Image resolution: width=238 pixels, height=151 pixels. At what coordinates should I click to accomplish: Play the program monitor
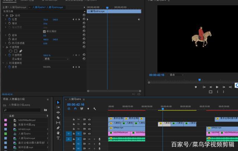coord(217,87)
